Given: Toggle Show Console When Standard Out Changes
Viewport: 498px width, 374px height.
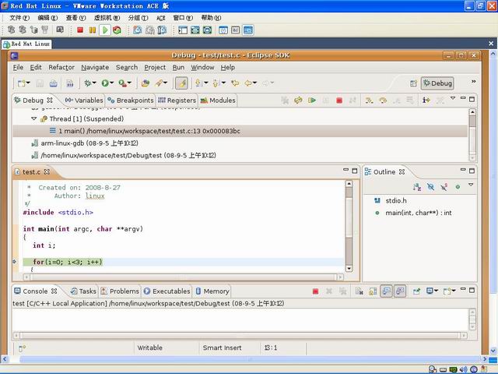Looking at the screenshot, I should click(x=386, y=291).
